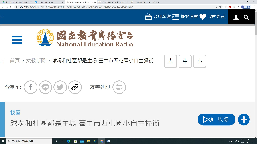This screenshot has width=257, height=144.
Task: Open the browser three-dot menu
Action: tap(254, 7)
